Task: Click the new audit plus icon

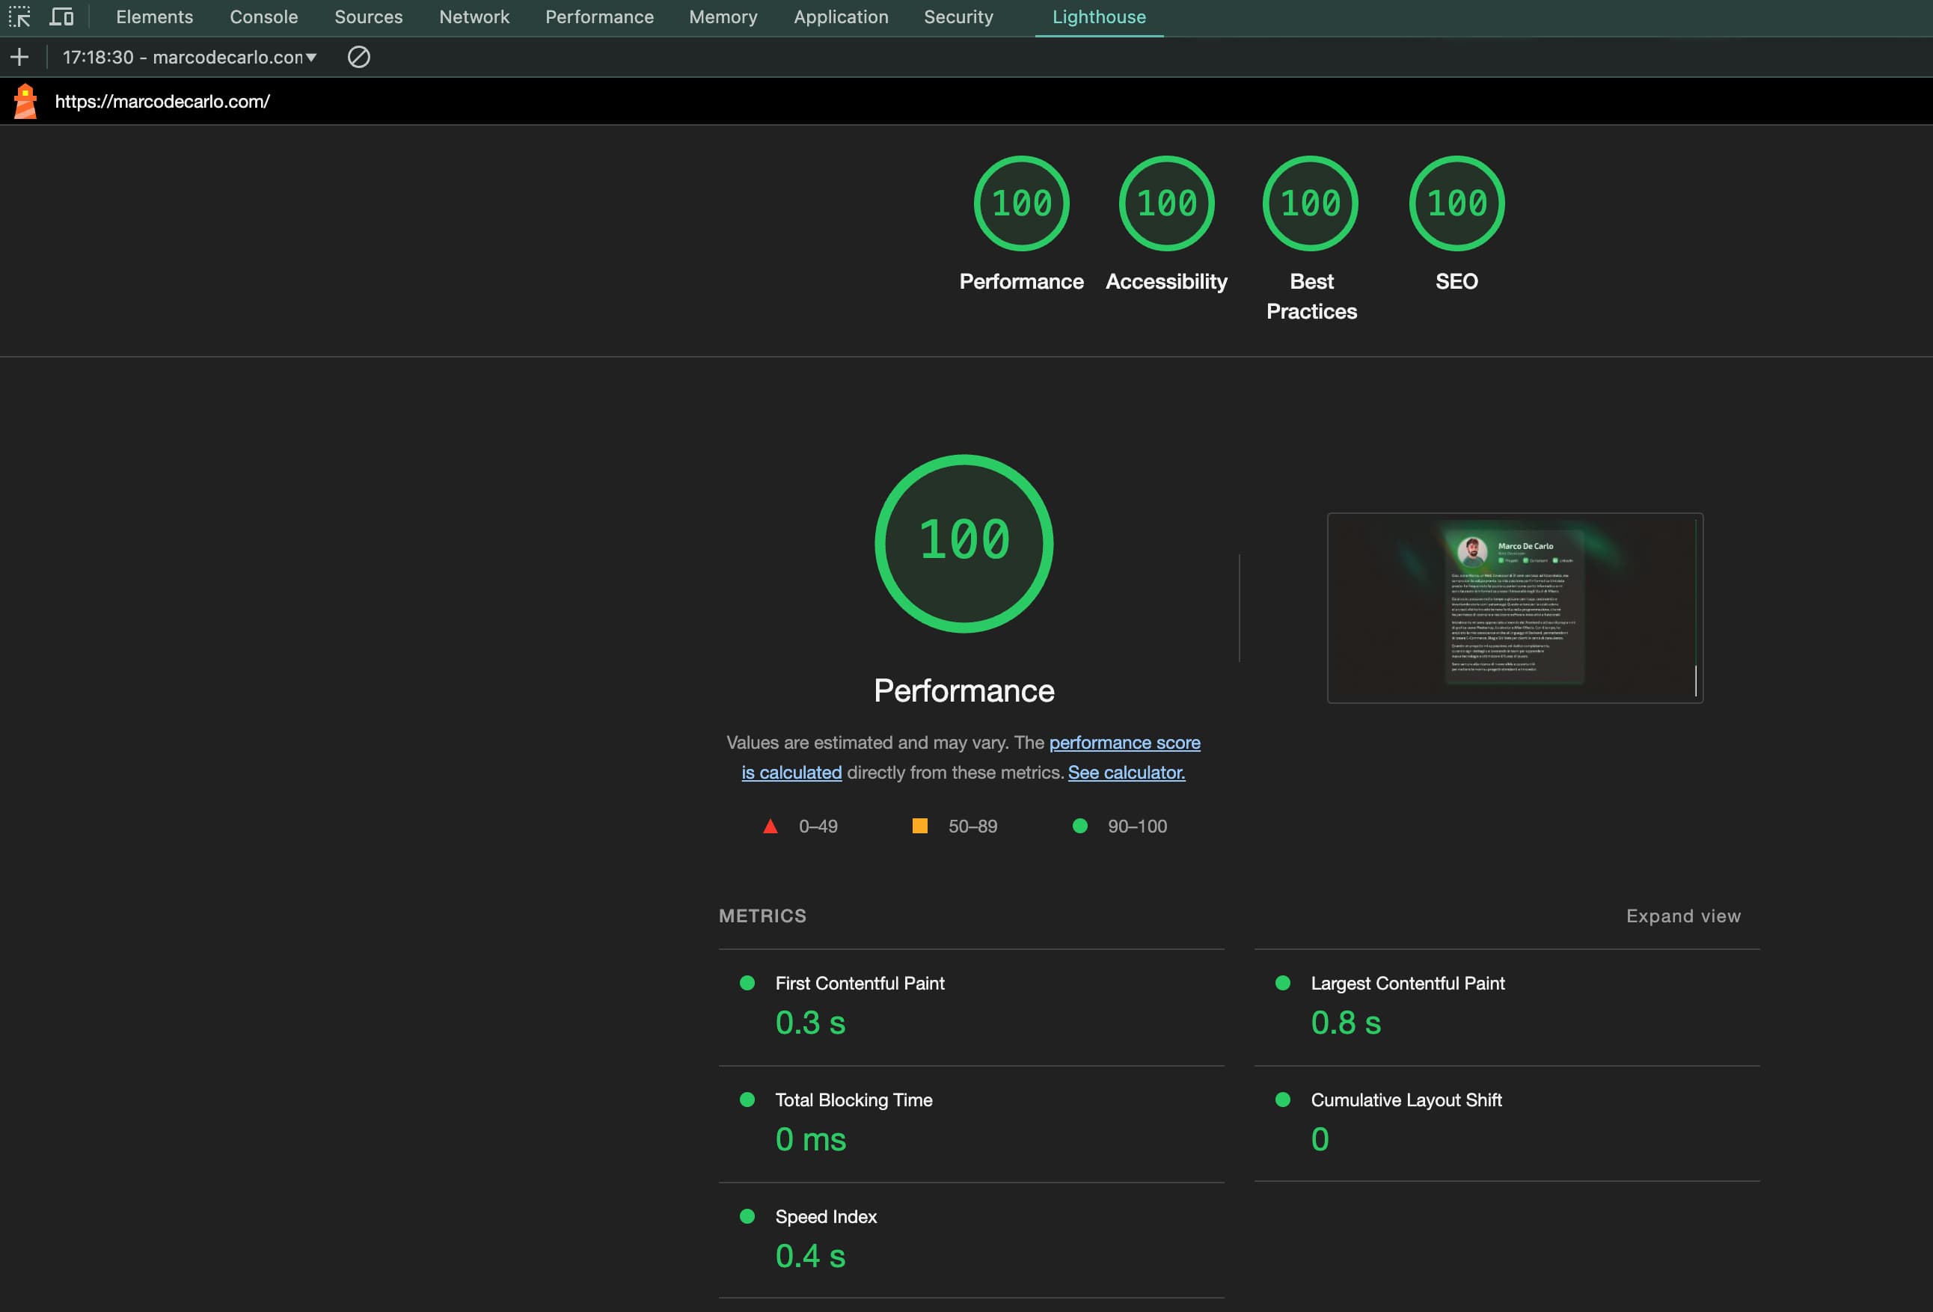Action: click(x=20, y=57)
